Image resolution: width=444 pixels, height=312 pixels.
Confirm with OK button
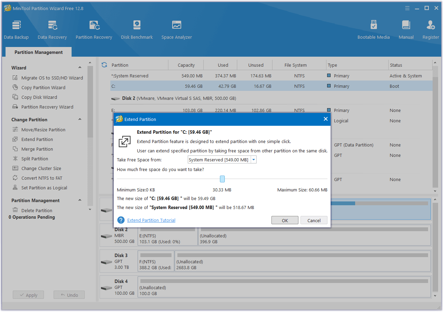point(285,220)
